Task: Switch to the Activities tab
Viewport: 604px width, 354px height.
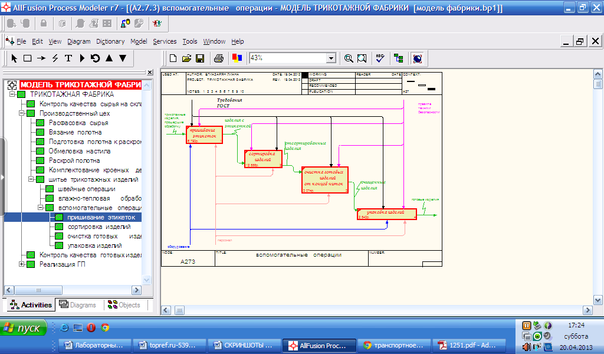Action: point(31,304)
